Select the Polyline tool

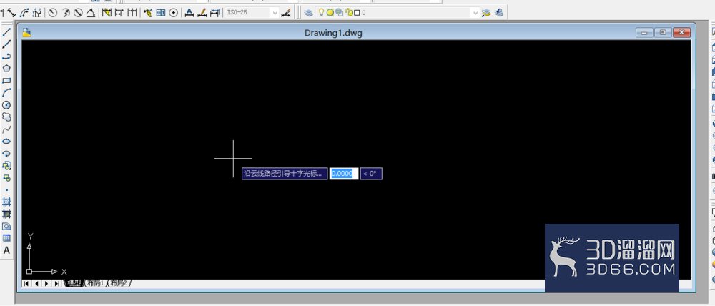(6, 56)
